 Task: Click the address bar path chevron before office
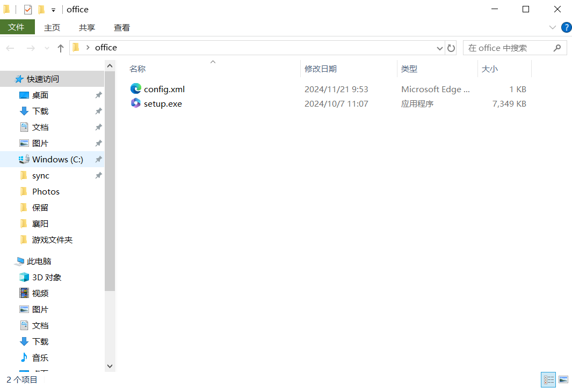coord(88,47)
